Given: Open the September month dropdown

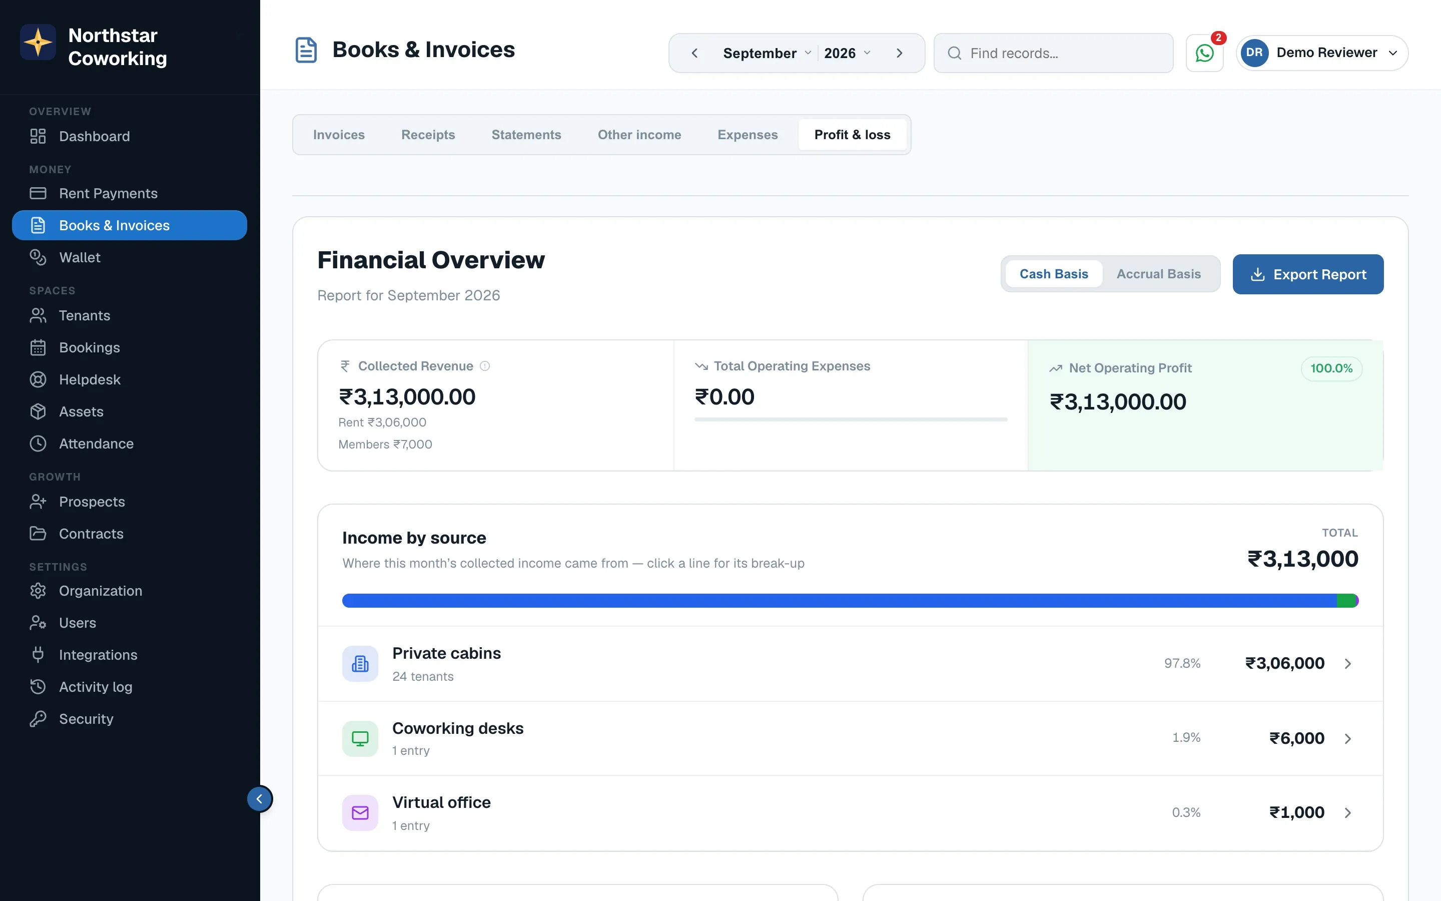Looking at the screenshot, I should [767, 53].
